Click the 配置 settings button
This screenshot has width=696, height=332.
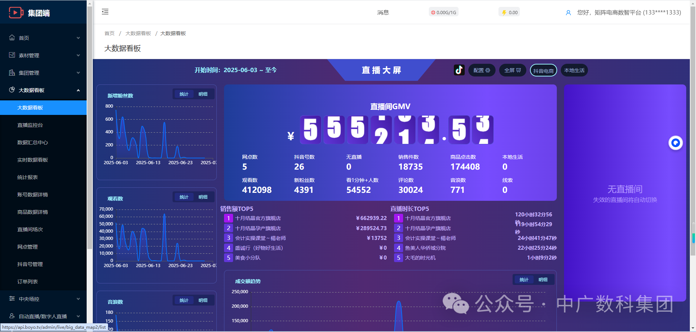[481, 70]
